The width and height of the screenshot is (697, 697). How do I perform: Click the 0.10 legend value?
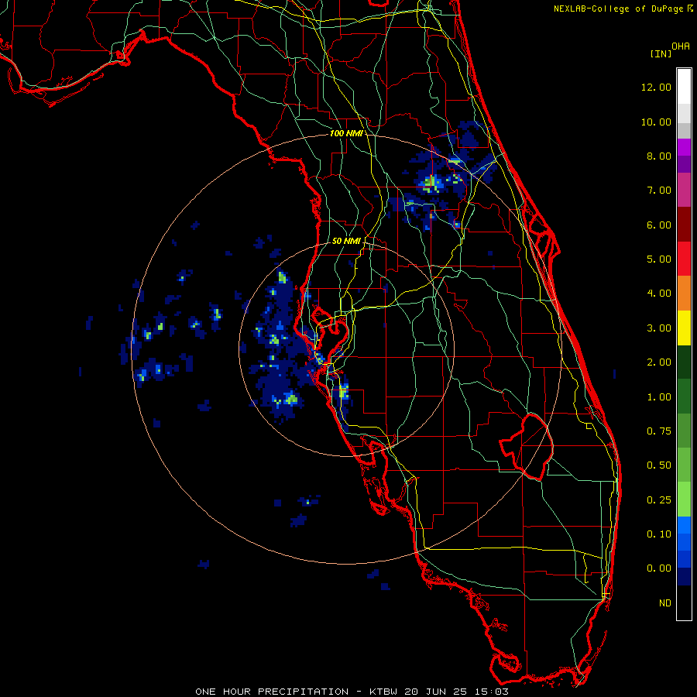coord(659,534)
